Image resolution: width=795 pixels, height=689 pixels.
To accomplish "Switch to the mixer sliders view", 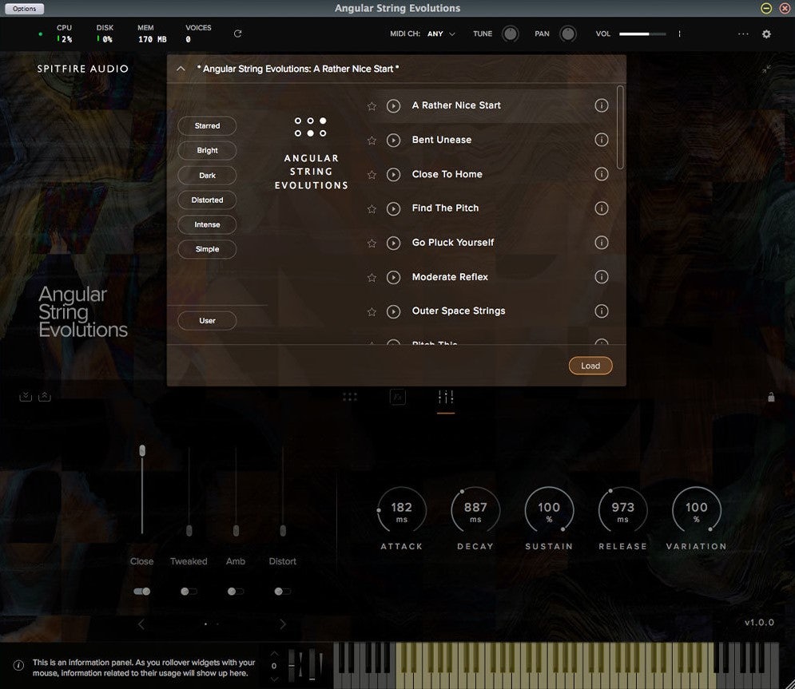I will coord(446,397).
